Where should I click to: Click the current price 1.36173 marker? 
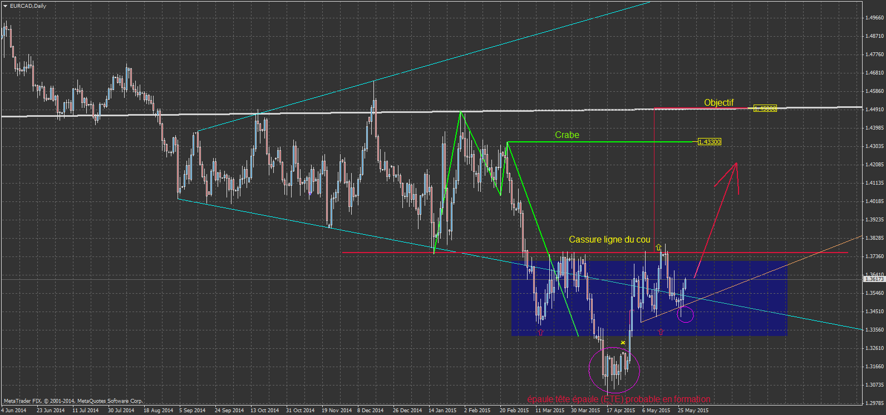[874, 279]
